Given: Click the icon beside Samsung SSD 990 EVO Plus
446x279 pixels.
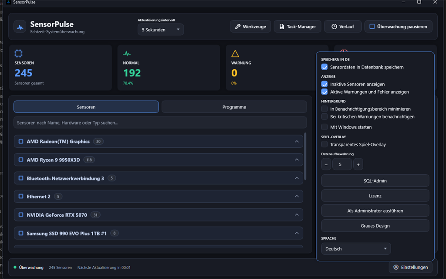Looking at the screenshot, I should (21, 233).
